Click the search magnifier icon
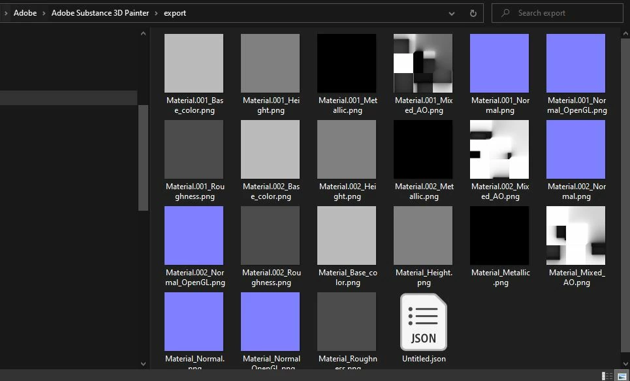 point(505,13)
